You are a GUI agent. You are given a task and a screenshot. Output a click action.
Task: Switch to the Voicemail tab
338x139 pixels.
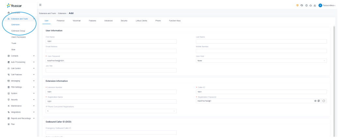77,21
